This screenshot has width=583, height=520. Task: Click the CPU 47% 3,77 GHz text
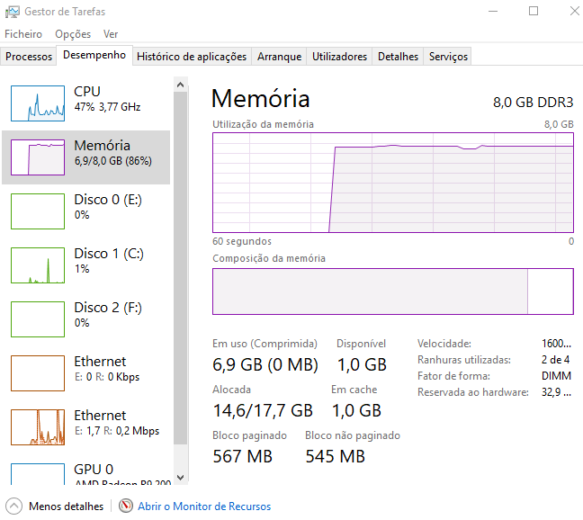pos(107,107)
